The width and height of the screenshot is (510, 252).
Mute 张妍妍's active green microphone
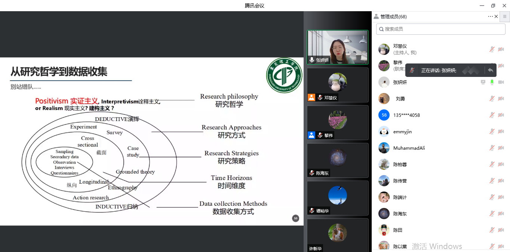coord(492,82)
